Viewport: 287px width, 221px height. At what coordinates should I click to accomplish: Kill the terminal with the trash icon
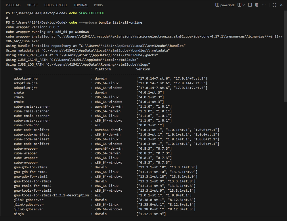pyautogui.click(x=257, y=5)
